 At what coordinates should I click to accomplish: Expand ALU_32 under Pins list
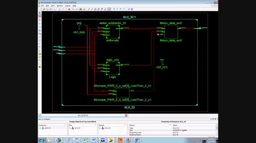[70, 128]
